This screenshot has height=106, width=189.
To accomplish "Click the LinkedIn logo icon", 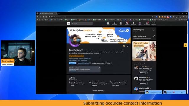I will pyautogui.click(x=69, y=24).
